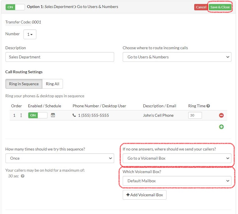Switch to the Ring All tab
This screenshot has width=238, height=214.
[x=53, y=84]
